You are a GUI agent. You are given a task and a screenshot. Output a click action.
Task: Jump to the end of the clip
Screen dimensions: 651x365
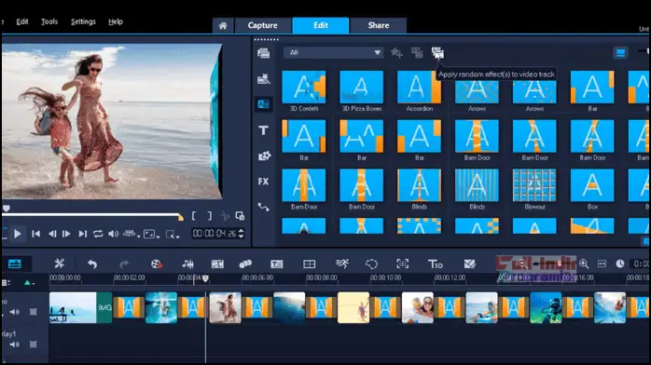83,234
